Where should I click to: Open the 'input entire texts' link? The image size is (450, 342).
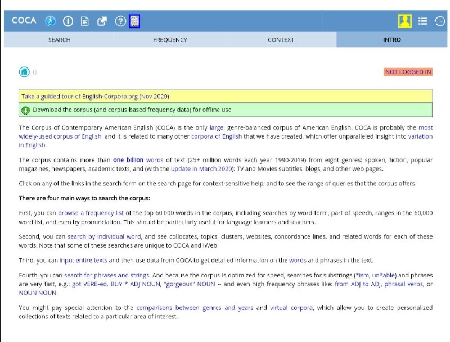tap(83, 261)
